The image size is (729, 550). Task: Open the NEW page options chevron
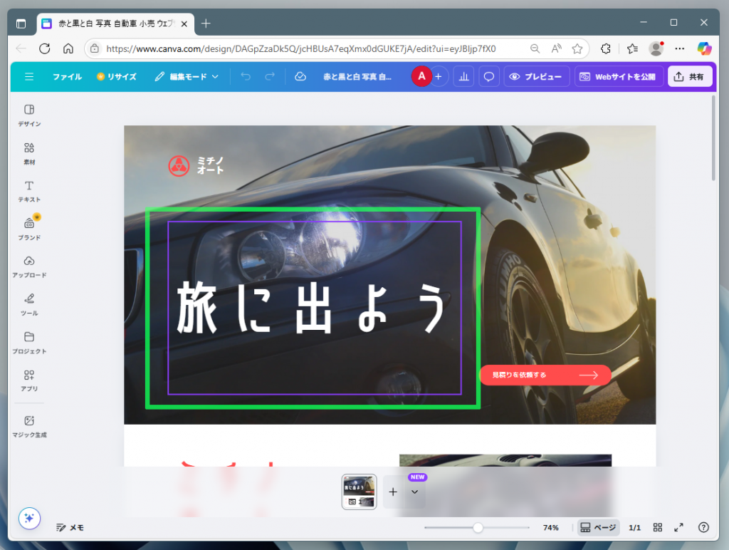pyautogui.click(x=416, y=492)
